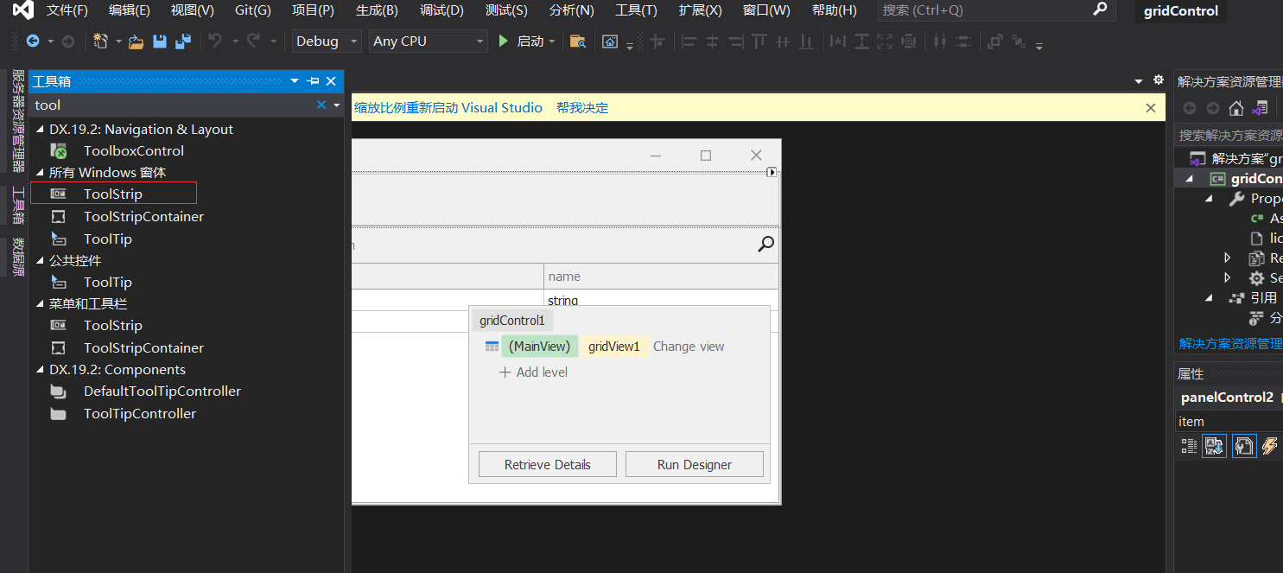Click the Solution Explorer search field
The image size is (1283, 573).
(1229, 136)
